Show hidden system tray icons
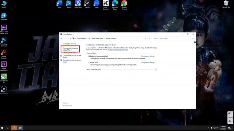Screen dimensions: 234x131 [209, 128]
